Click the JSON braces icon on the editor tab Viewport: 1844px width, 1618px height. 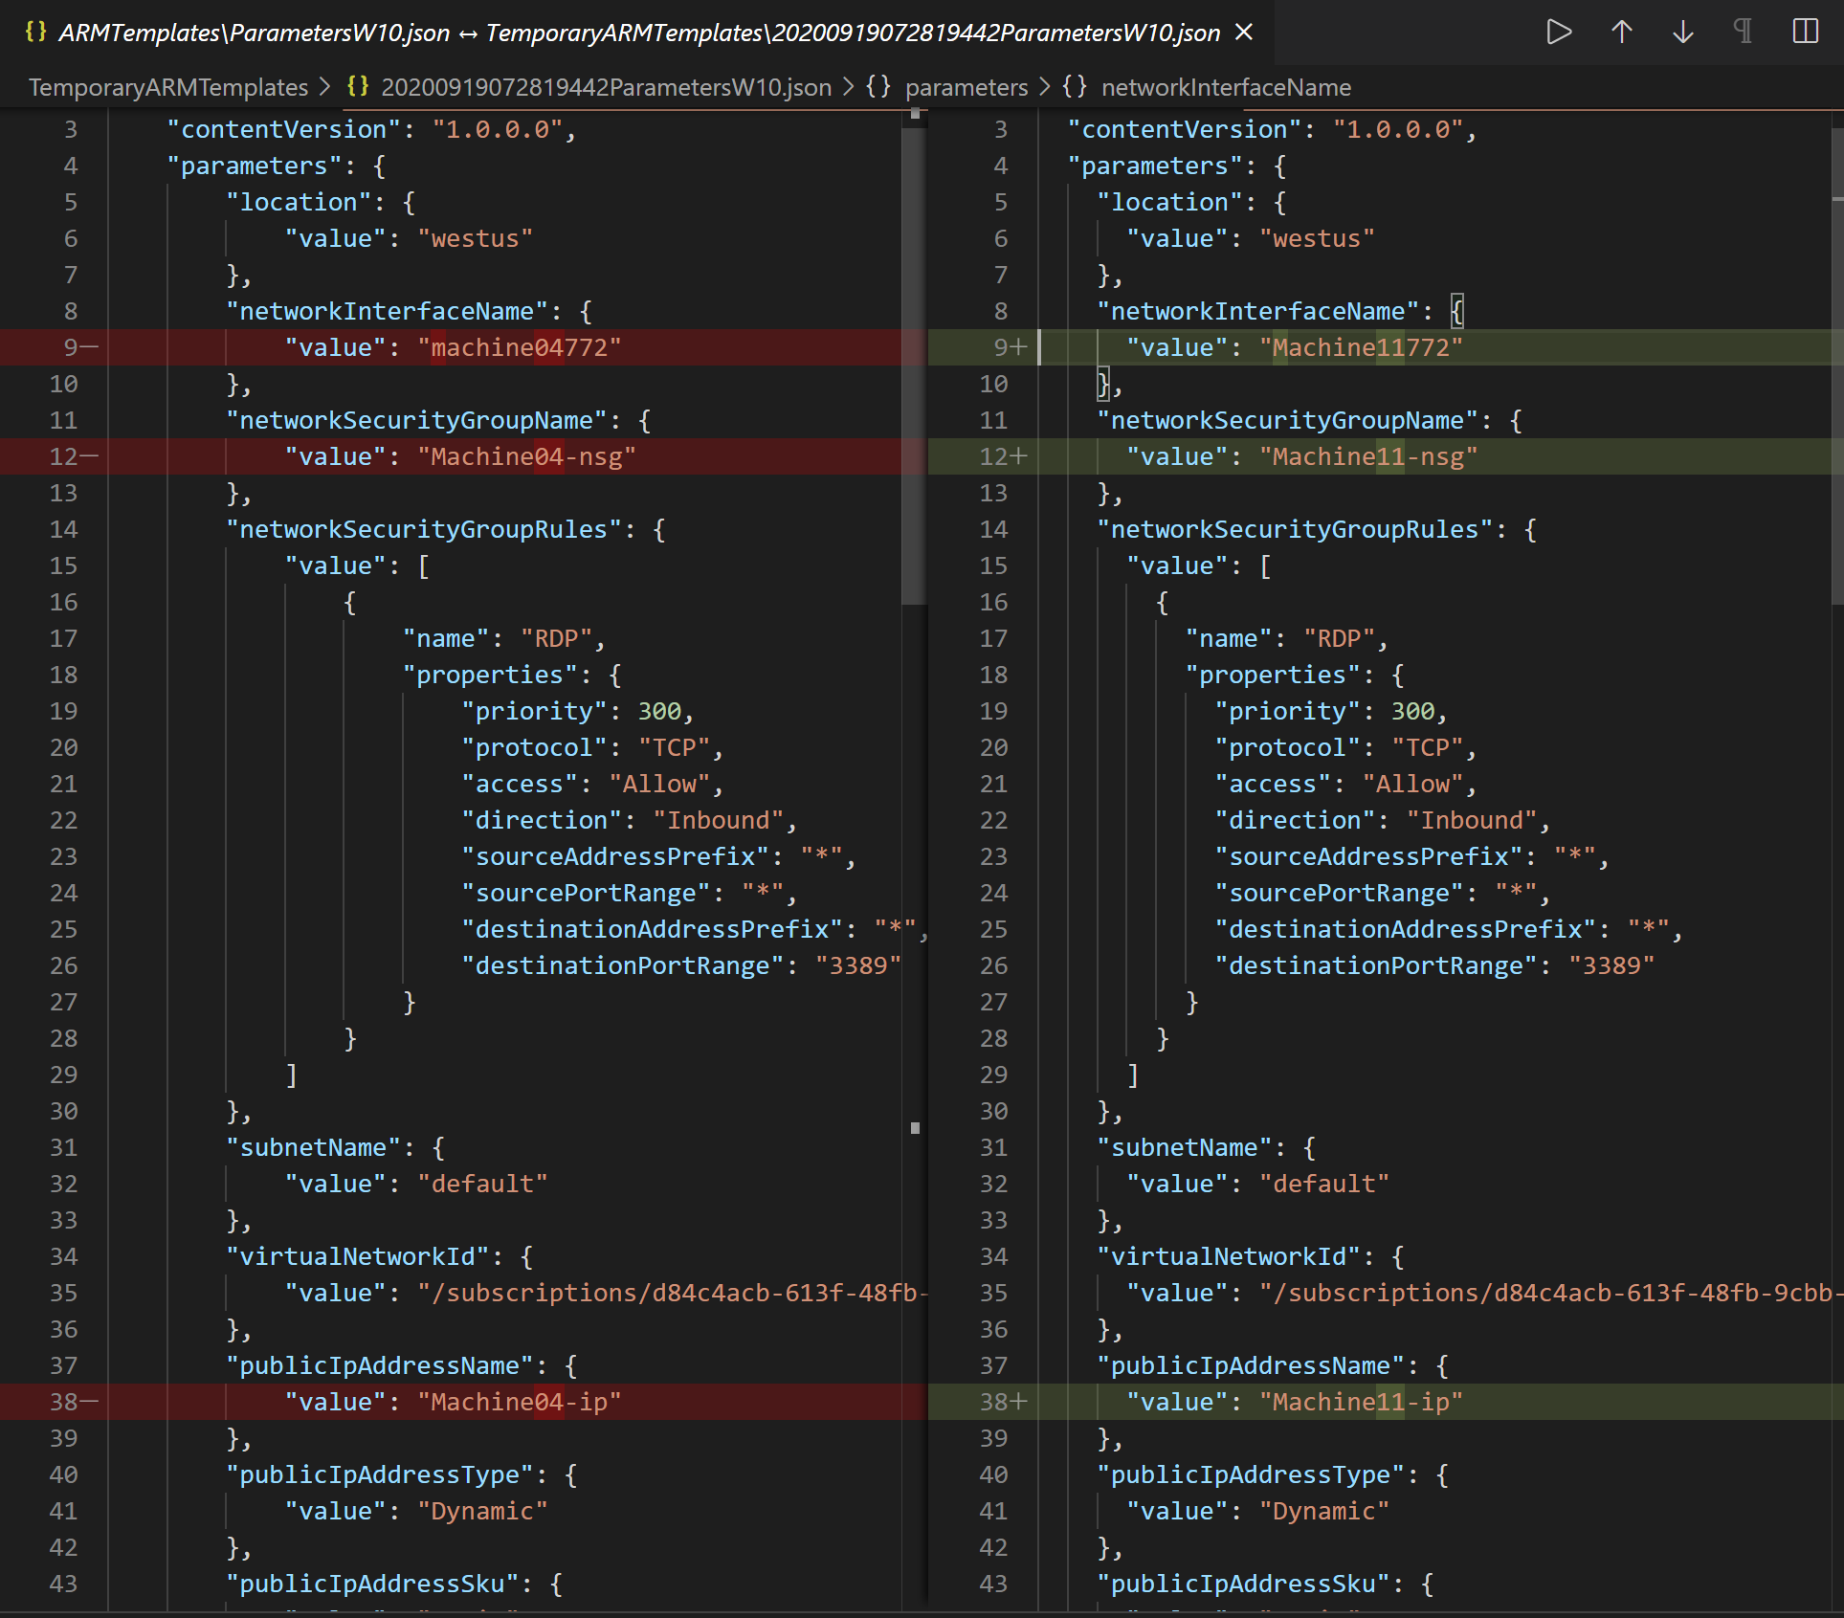pos(35,32)
